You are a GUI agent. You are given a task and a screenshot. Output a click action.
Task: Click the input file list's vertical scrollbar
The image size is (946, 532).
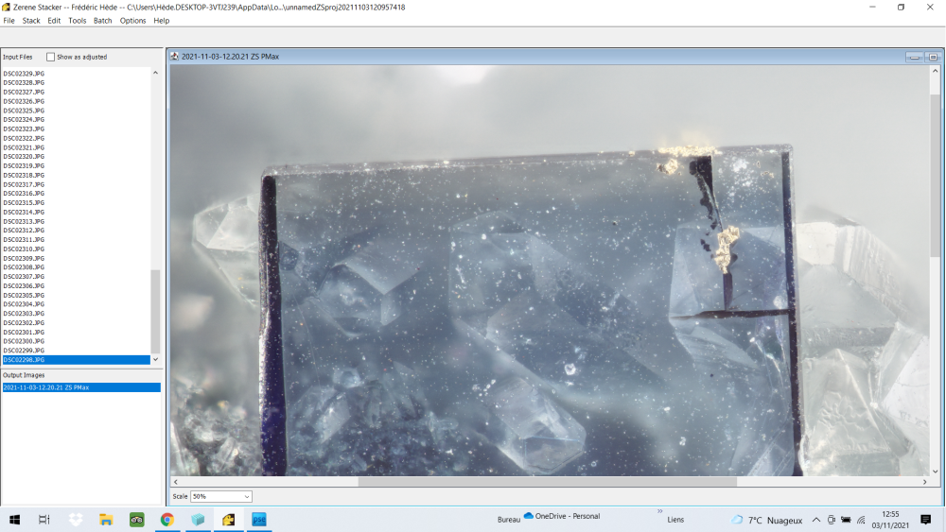156,310
